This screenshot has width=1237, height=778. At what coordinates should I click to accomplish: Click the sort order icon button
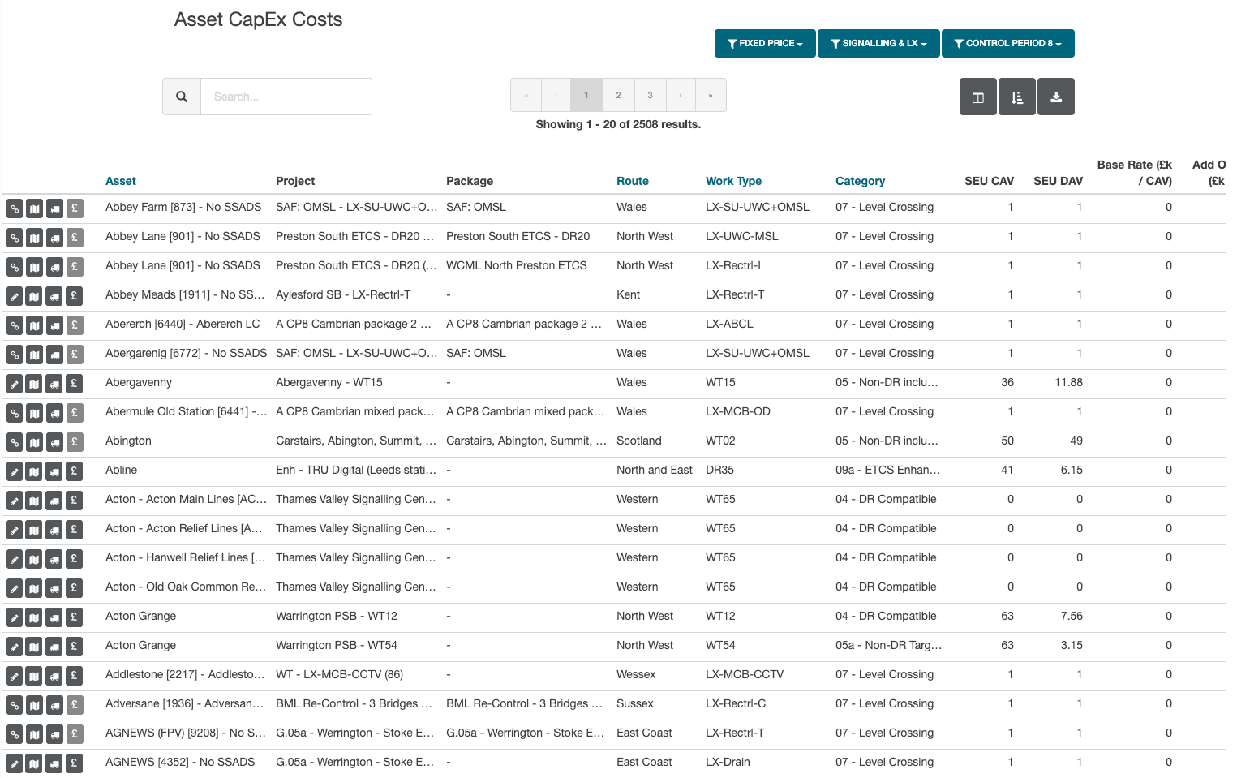[x=1017, y=97]
